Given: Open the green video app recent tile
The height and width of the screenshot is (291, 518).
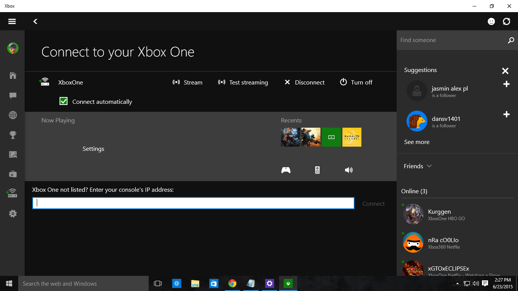Looking at the screenshot, I should tap(331, 137).
